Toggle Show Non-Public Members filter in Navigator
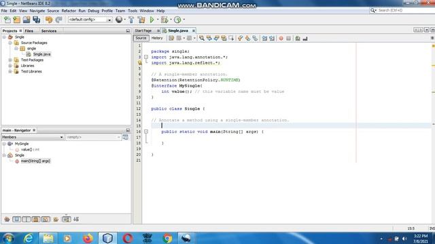Viewport: 435px width, 244px height. 36,220
